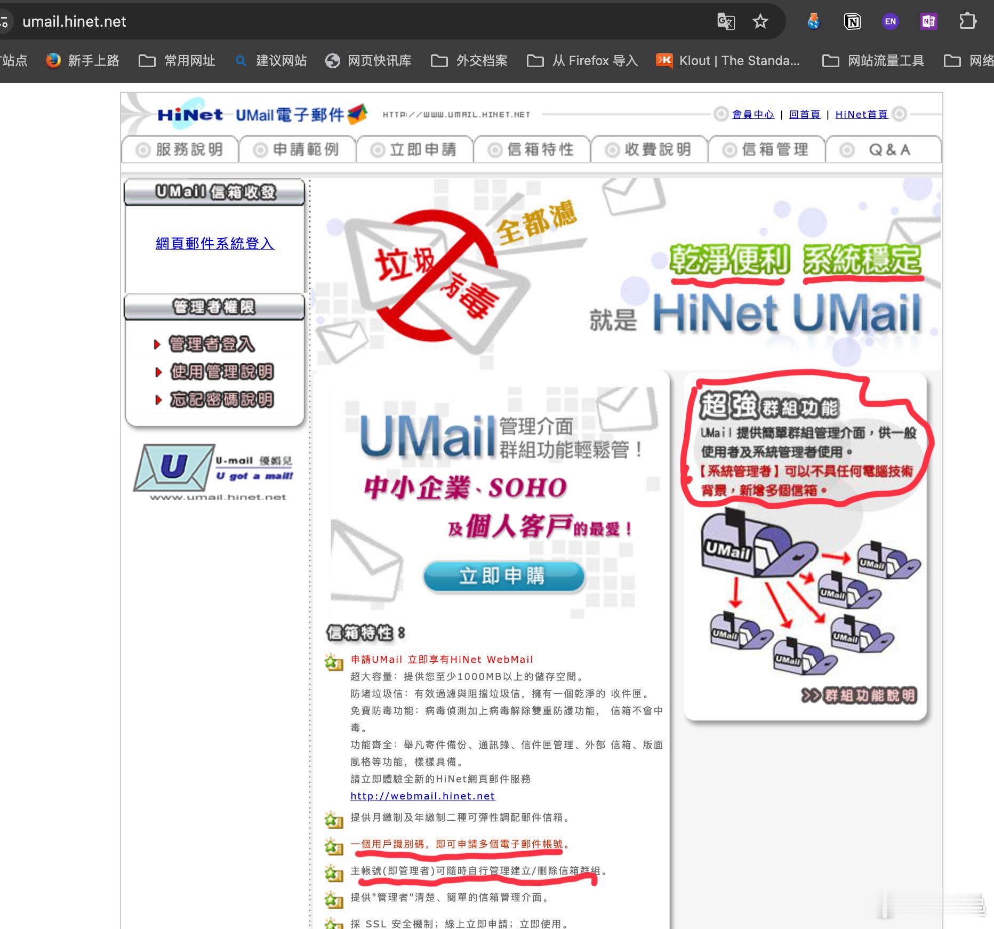Click 管理者登入 in the sidebar
Screen dimensions: 994x929
tap(212, 344)
